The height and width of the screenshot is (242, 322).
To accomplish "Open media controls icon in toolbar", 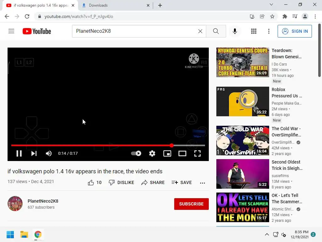I will (x=295, y=16).
